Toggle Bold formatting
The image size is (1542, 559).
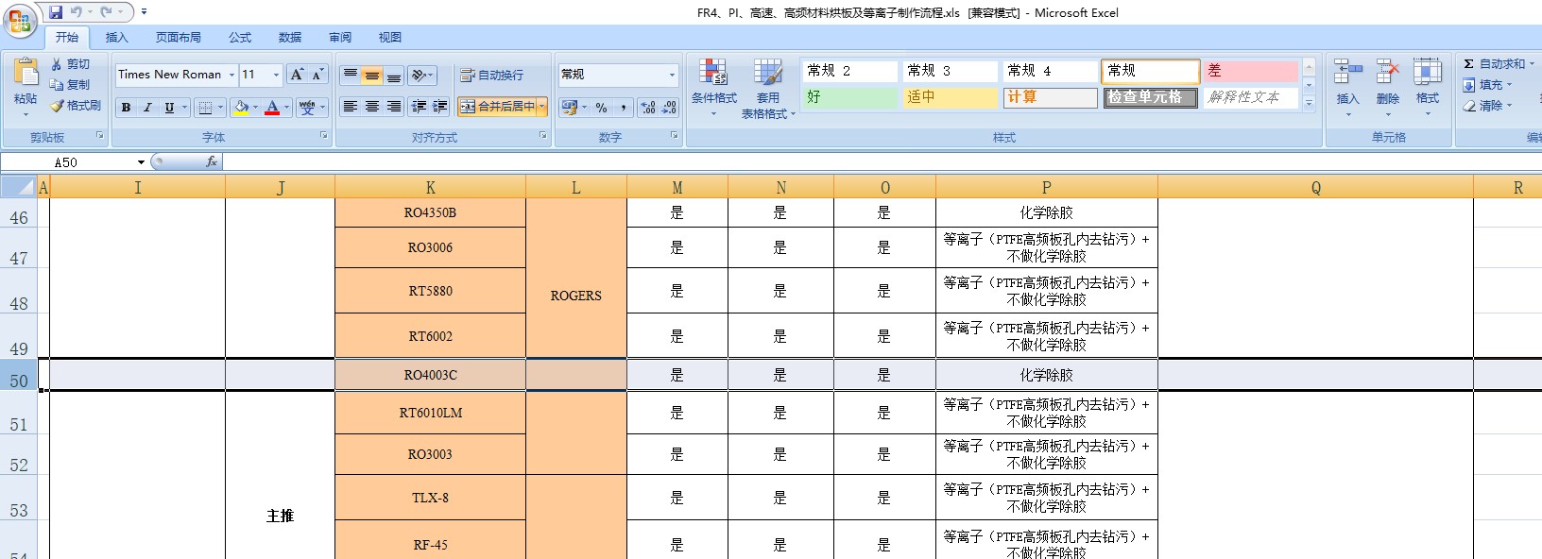126,108
